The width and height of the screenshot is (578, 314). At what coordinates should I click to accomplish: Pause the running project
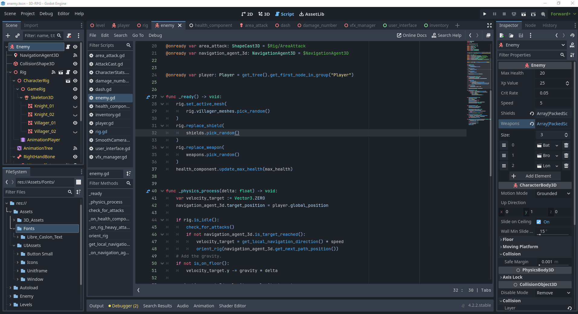495,14
